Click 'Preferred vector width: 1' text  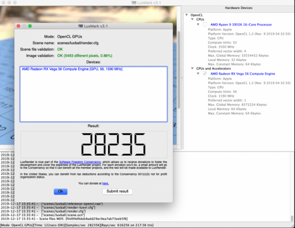pos(227,100)
